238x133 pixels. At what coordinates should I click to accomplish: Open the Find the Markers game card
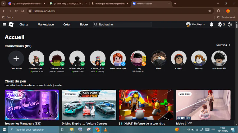pyautogui.click(x=32, y=105)
